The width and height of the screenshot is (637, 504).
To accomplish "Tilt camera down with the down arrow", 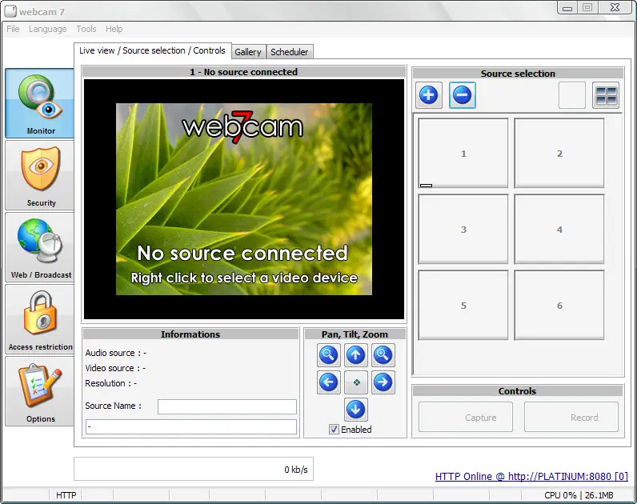I will [355, 410].
